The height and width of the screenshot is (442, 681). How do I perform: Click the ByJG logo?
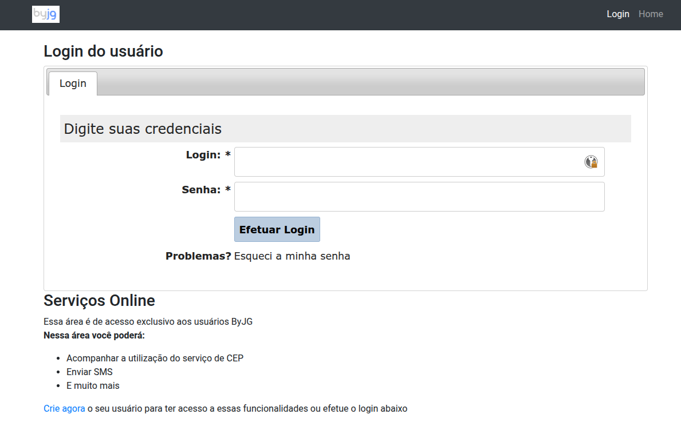tap(45, 14)
